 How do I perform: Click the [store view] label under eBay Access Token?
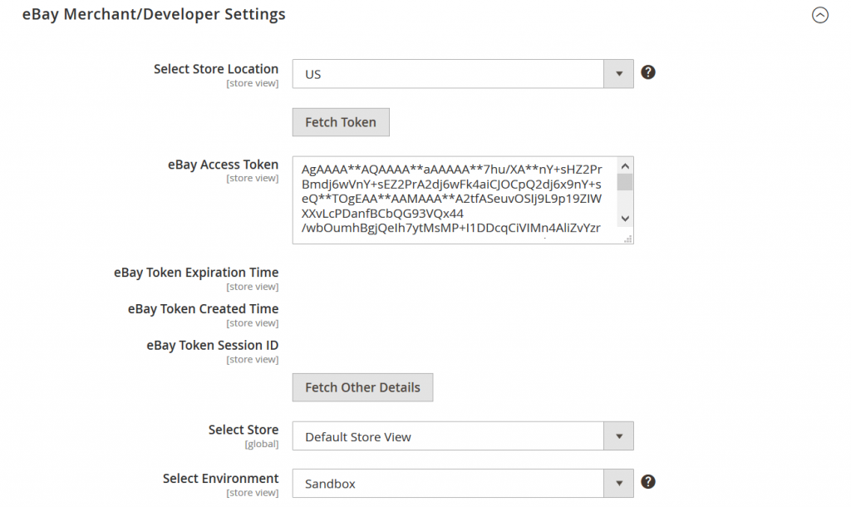point(252,177)
